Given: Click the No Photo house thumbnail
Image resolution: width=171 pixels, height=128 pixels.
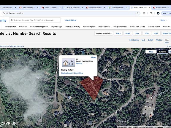Looking at the screenshot, I should pyautogui.click(x=68, y=63).
